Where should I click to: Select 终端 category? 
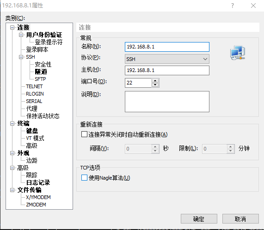click(23, 123)
